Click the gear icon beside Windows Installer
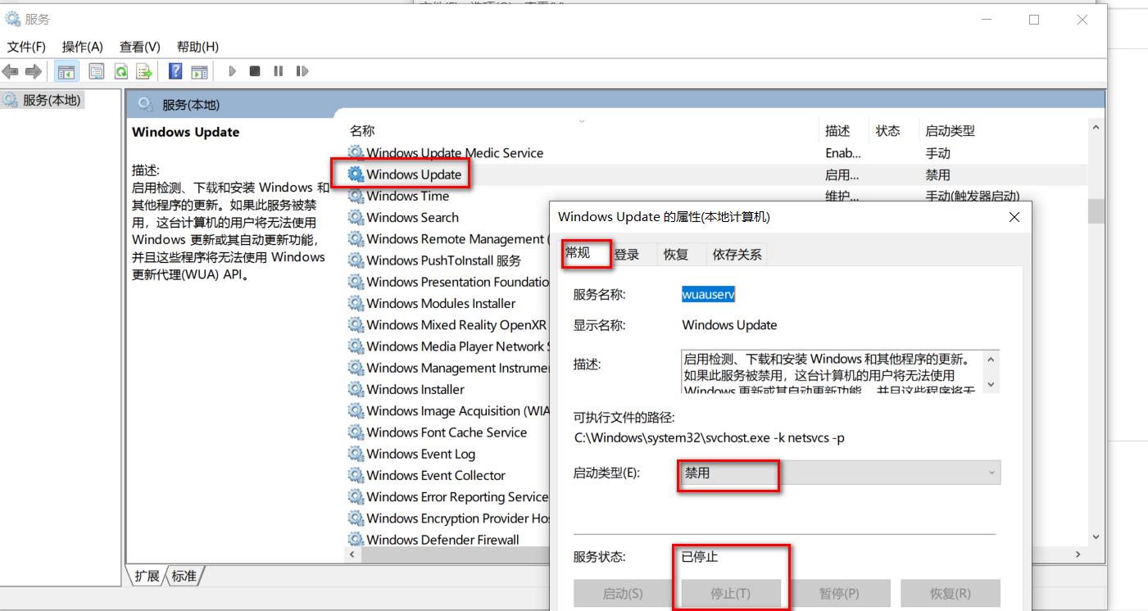 [x=356, y=389]
